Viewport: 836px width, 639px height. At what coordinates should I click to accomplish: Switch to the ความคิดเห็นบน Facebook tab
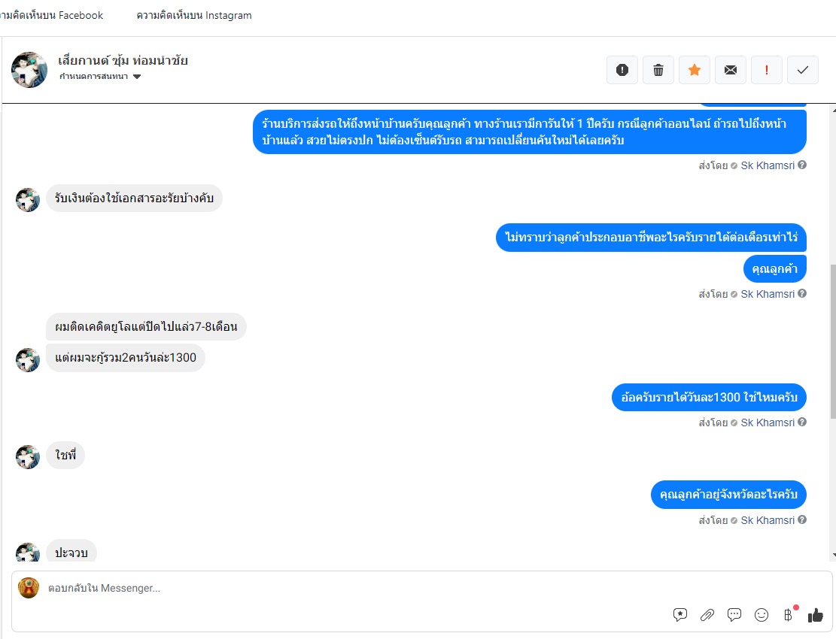pos(52,16)
